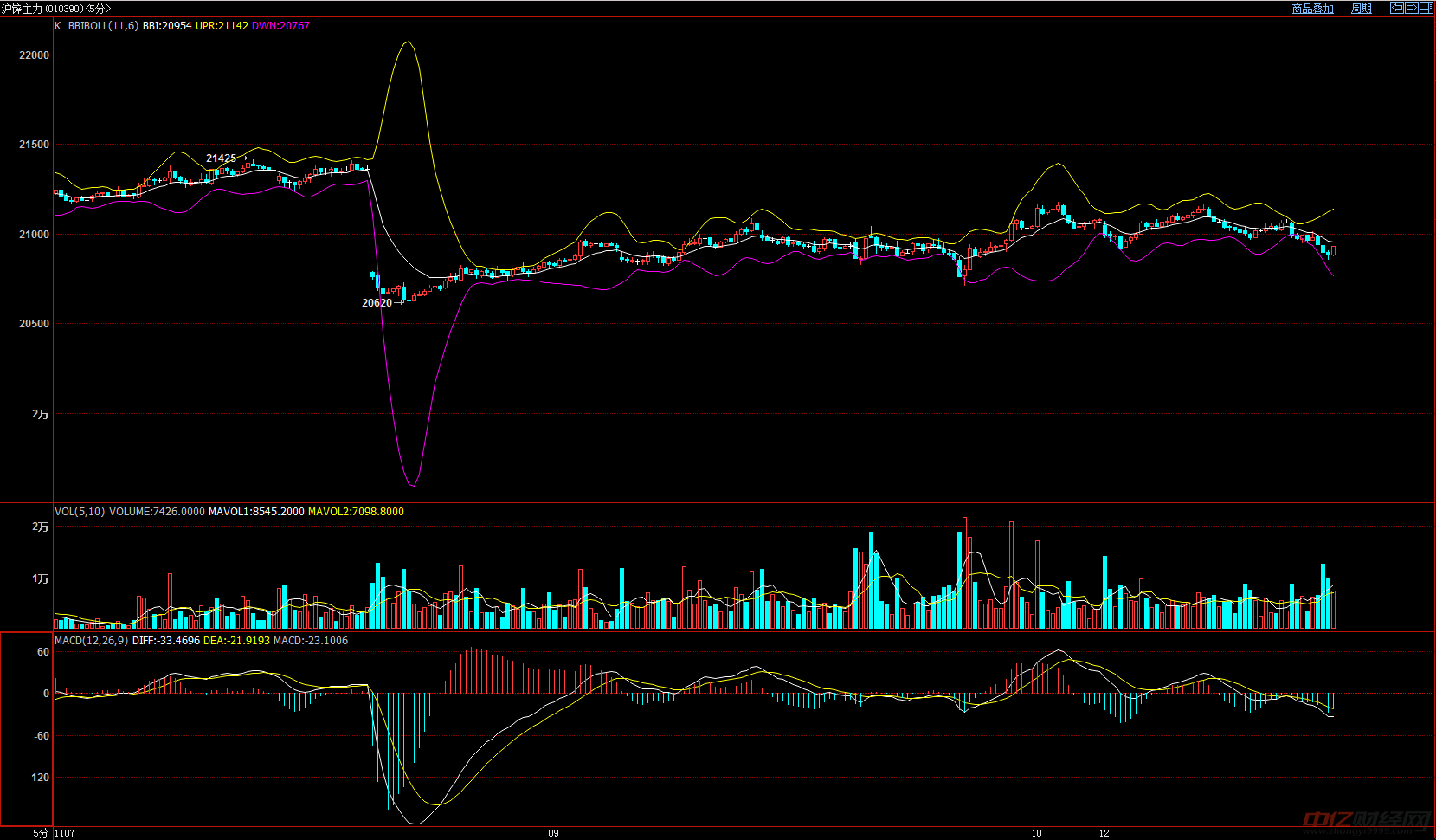Click the 1万 volume axis label
Image resolution: width=1436 pixels, height=840 pixels.
tap(41, 578)
